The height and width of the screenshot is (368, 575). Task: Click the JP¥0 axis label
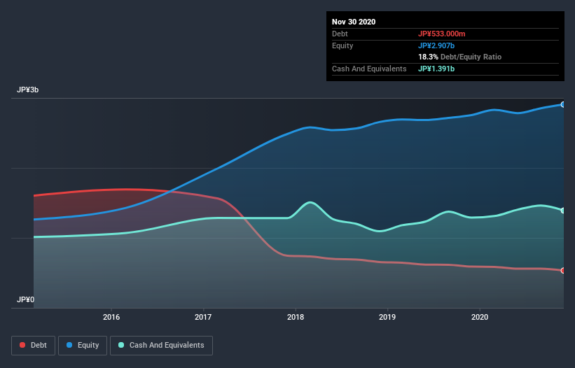(25, 300)
